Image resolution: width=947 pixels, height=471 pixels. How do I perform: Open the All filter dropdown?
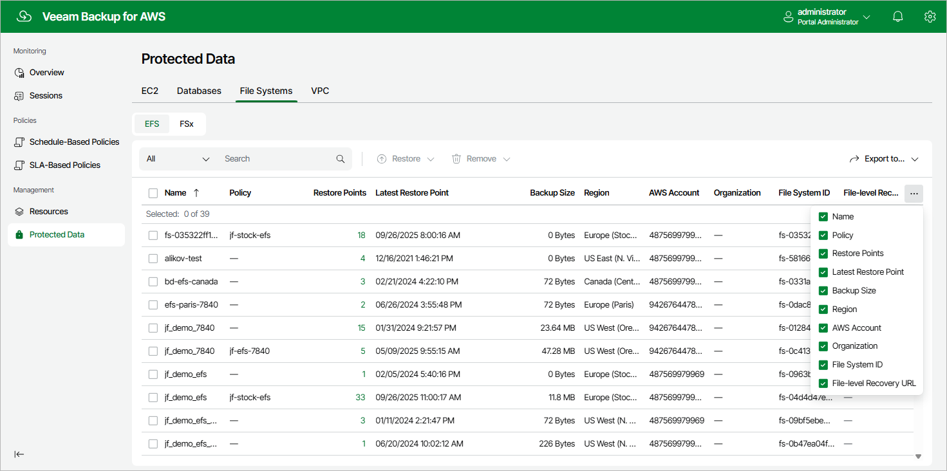[x=178, y=159]
